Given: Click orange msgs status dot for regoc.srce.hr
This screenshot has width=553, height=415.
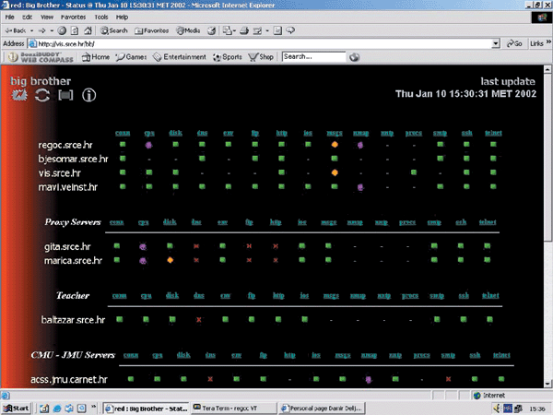Looking at the screenshot, I should point(335,145).
